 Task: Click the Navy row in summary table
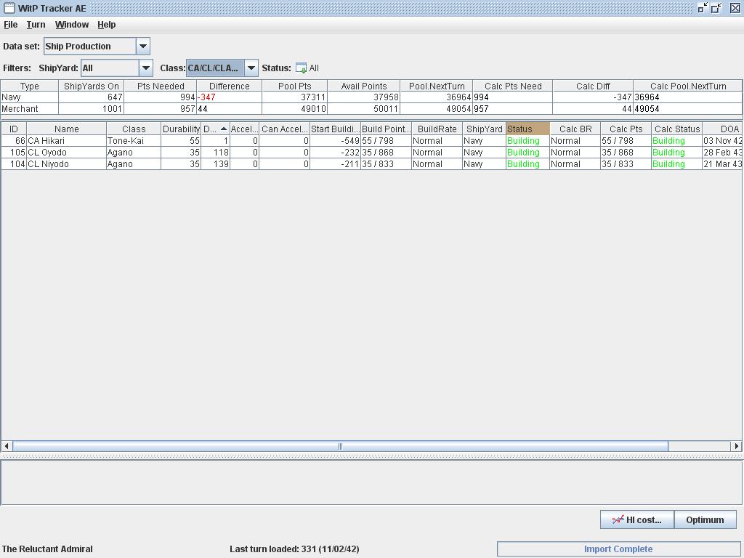pyautogui.click(x=371, y=97)
